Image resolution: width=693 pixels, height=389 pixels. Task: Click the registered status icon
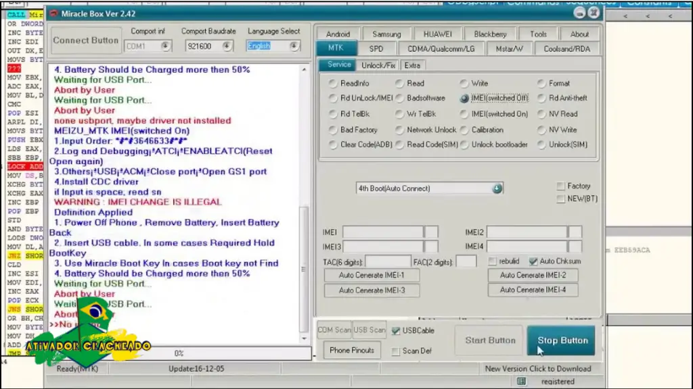(x=522, y=381)
